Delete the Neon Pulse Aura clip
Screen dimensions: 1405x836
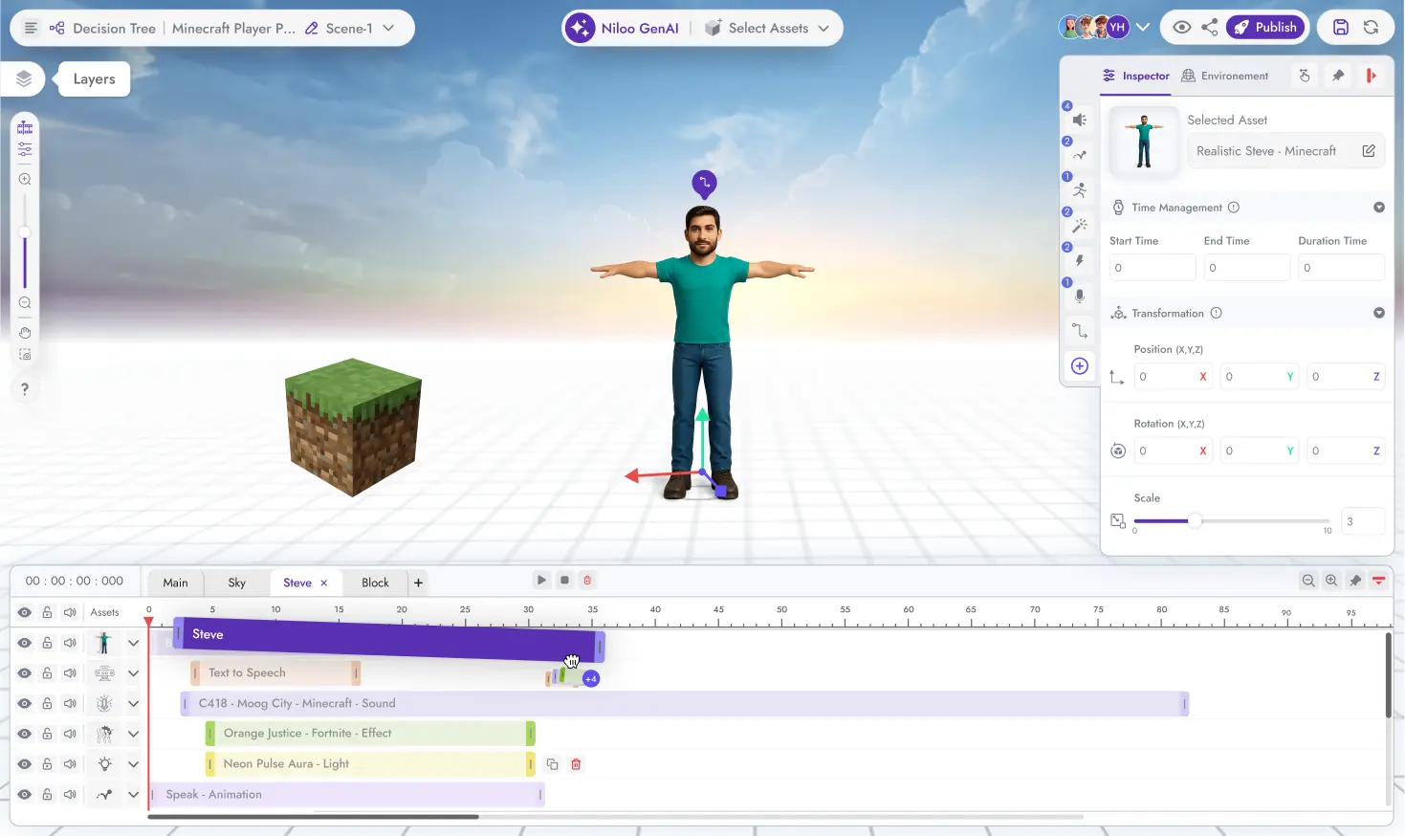click(576, 764)
